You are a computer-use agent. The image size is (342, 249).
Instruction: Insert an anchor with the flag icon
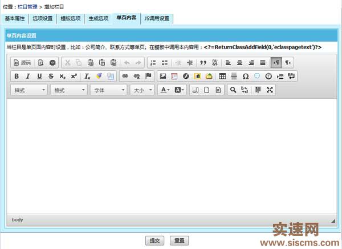coord(148,76)
